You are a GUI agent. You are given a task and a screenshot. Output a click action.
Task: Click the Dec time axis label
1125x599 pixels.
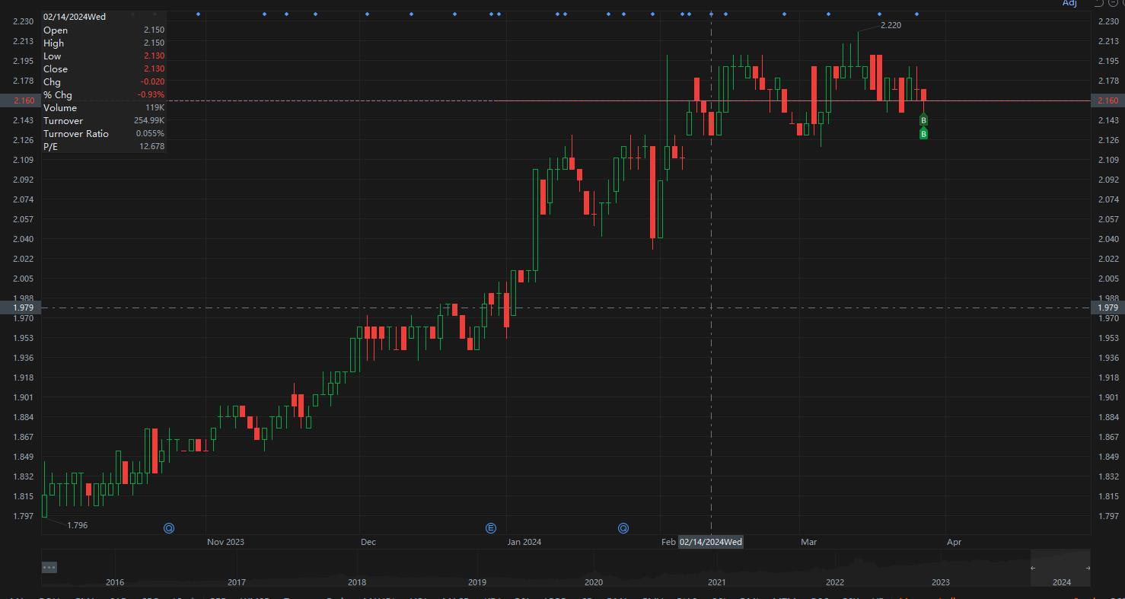coord(368,542)
